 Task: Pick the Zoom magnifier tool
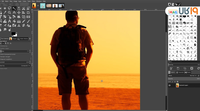(9, 12)
